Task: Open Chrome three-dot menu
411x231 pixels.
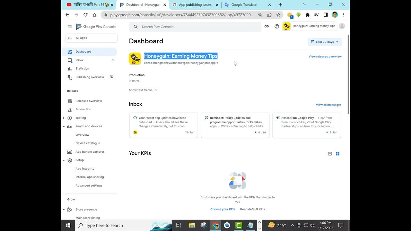Action: pyautogui.click(x=344, y=15)
